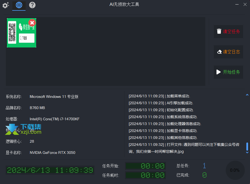The width and height of the screenshot is (250, 184).
Task: Click the 已完成 count value
Action: 205,175
